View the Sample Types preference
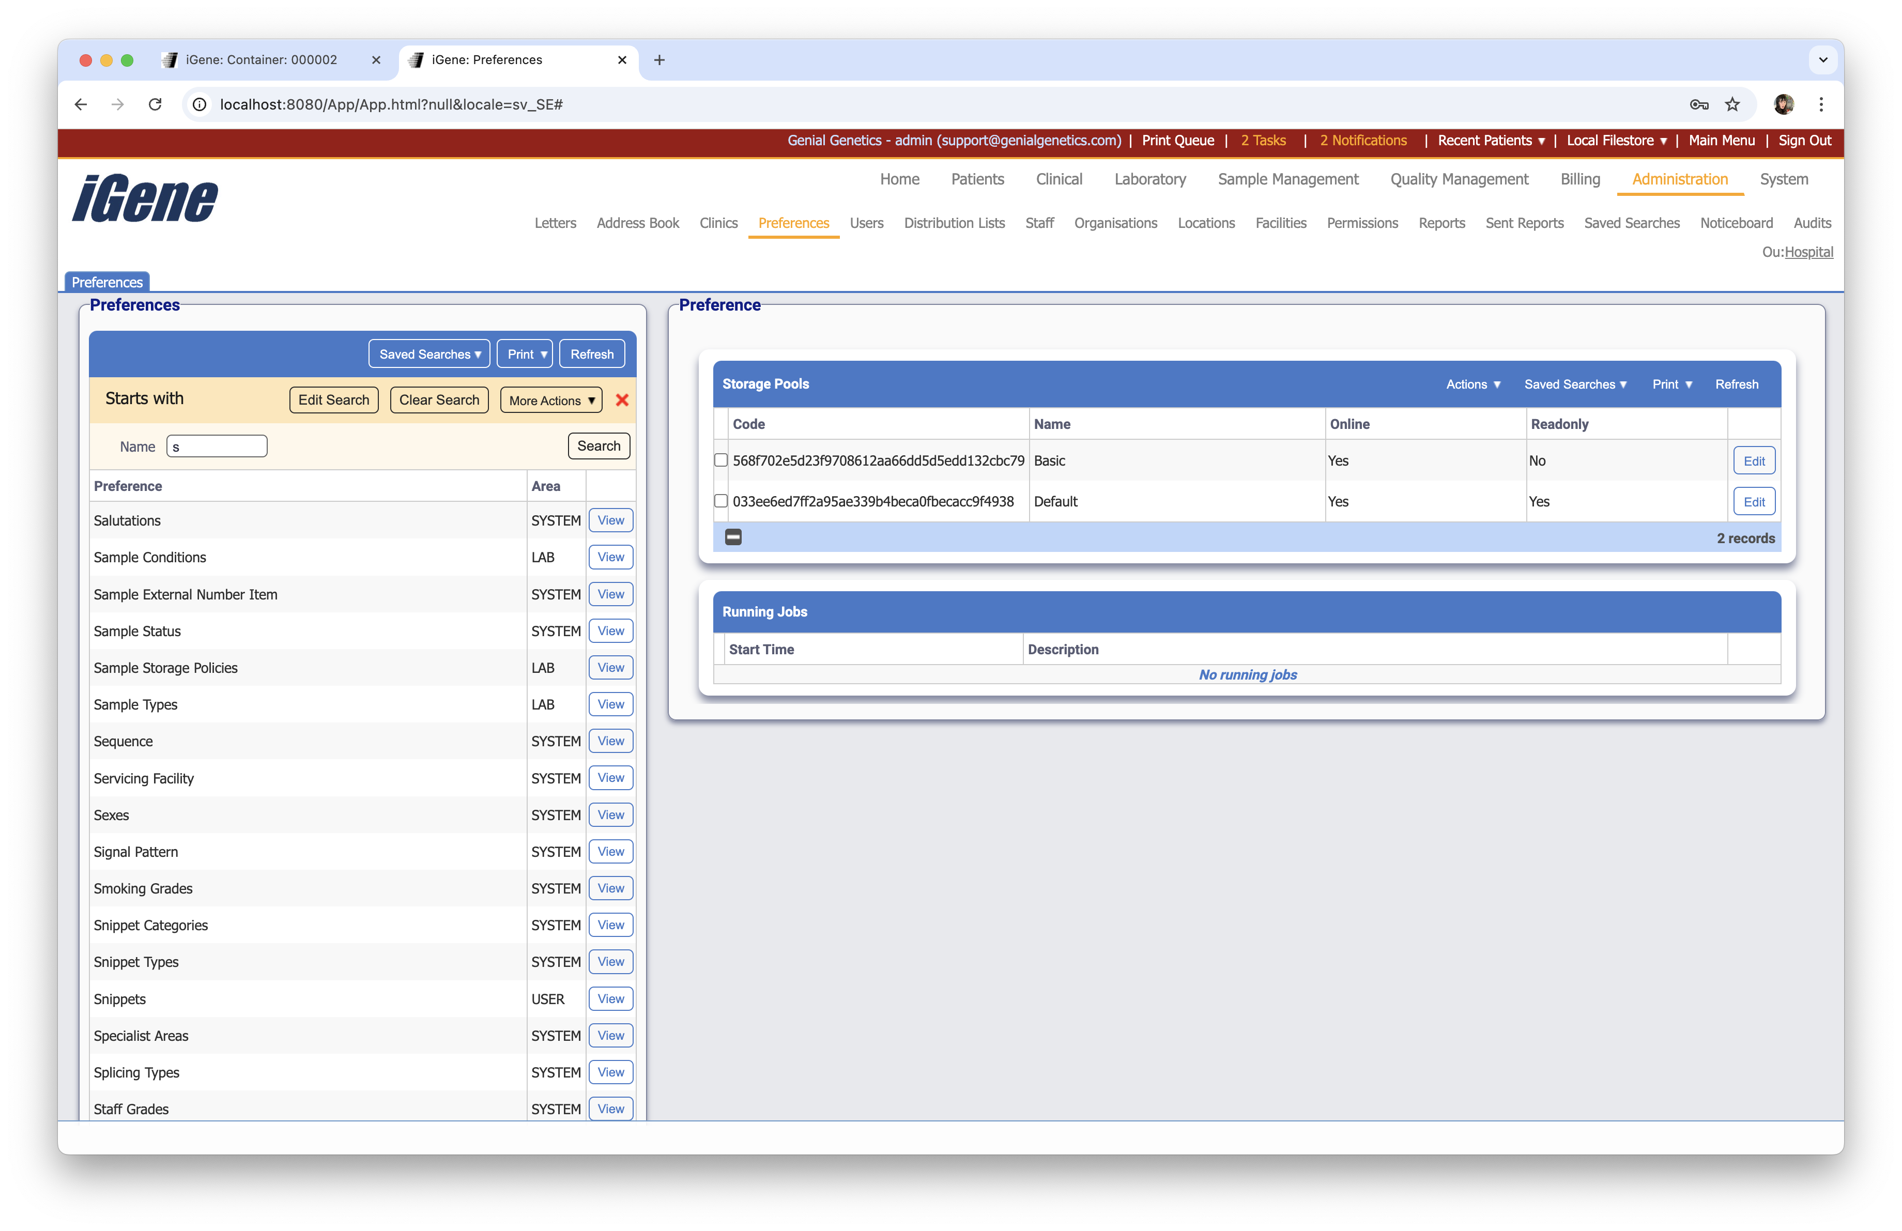 (610, 704)
